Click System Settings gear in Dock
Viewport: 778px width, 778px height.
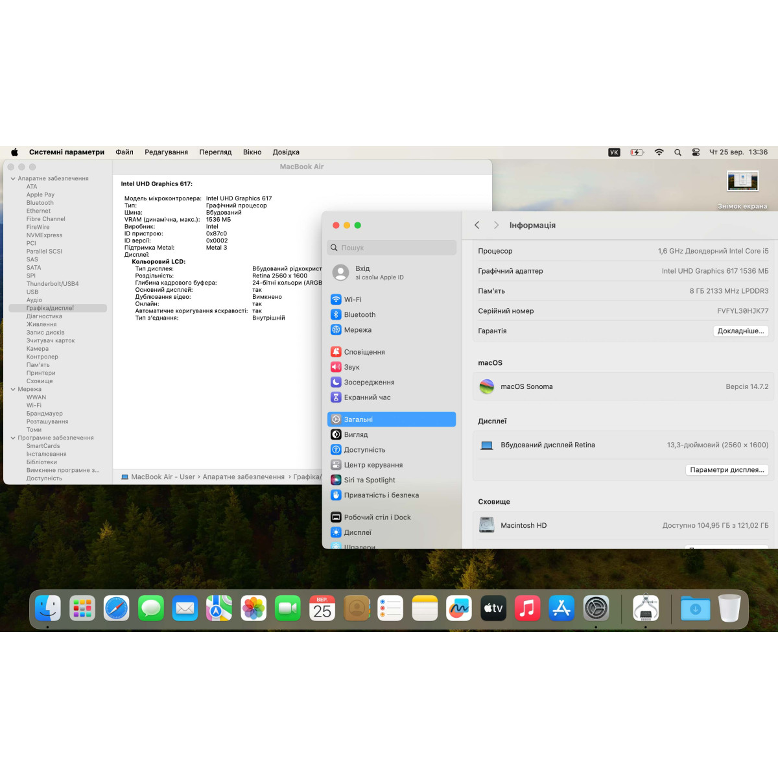(596, 608)
